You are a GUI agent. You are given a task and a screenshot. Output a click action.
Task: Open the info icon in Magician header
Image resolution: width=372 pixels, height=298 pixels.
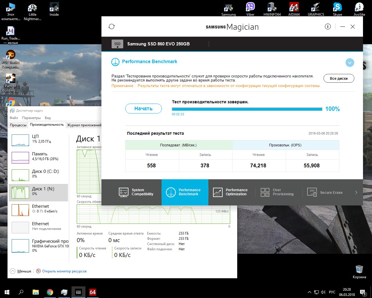[328, 26]
